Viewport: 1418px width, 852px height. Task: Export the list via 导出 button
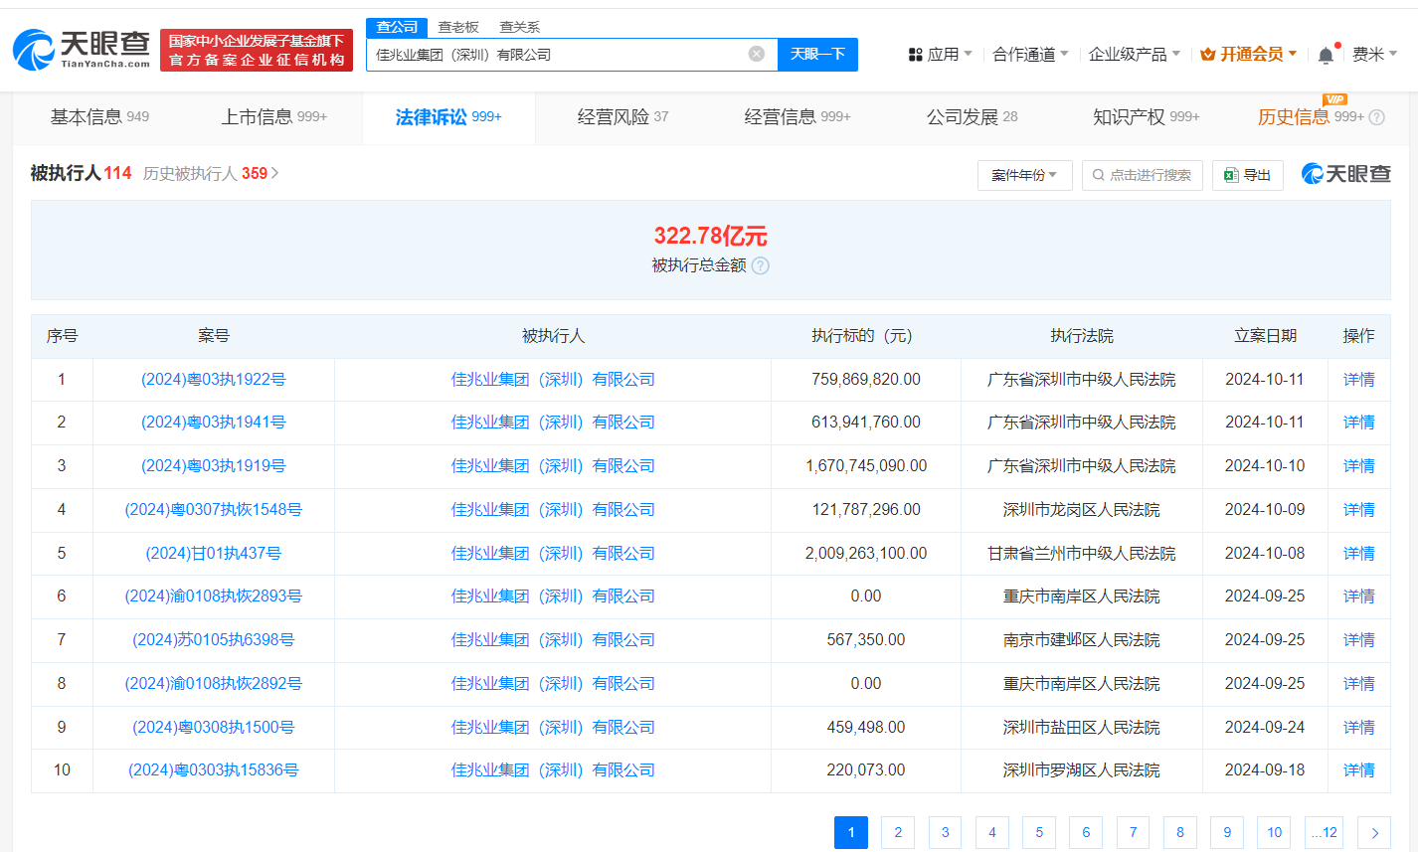1248,175
